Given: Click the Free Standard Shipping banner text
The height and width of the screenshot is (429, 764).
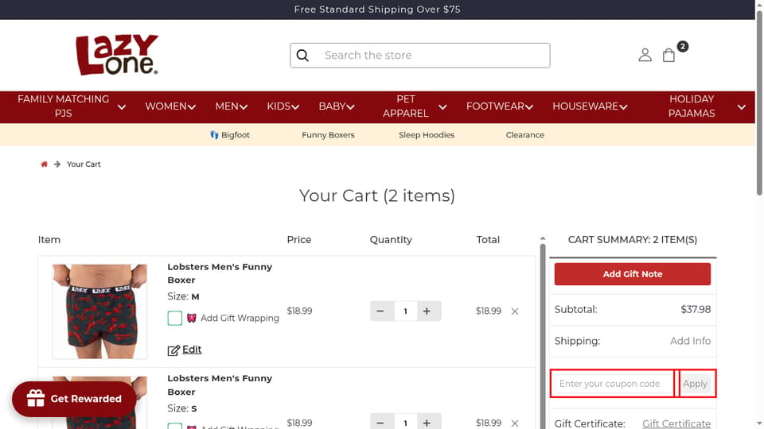Looking at the screenshot, I should [x=377, y=10].
